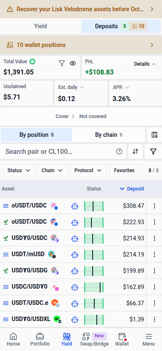Select Yield in bottom navigation

pyautogui.click(x=66, y=339)
